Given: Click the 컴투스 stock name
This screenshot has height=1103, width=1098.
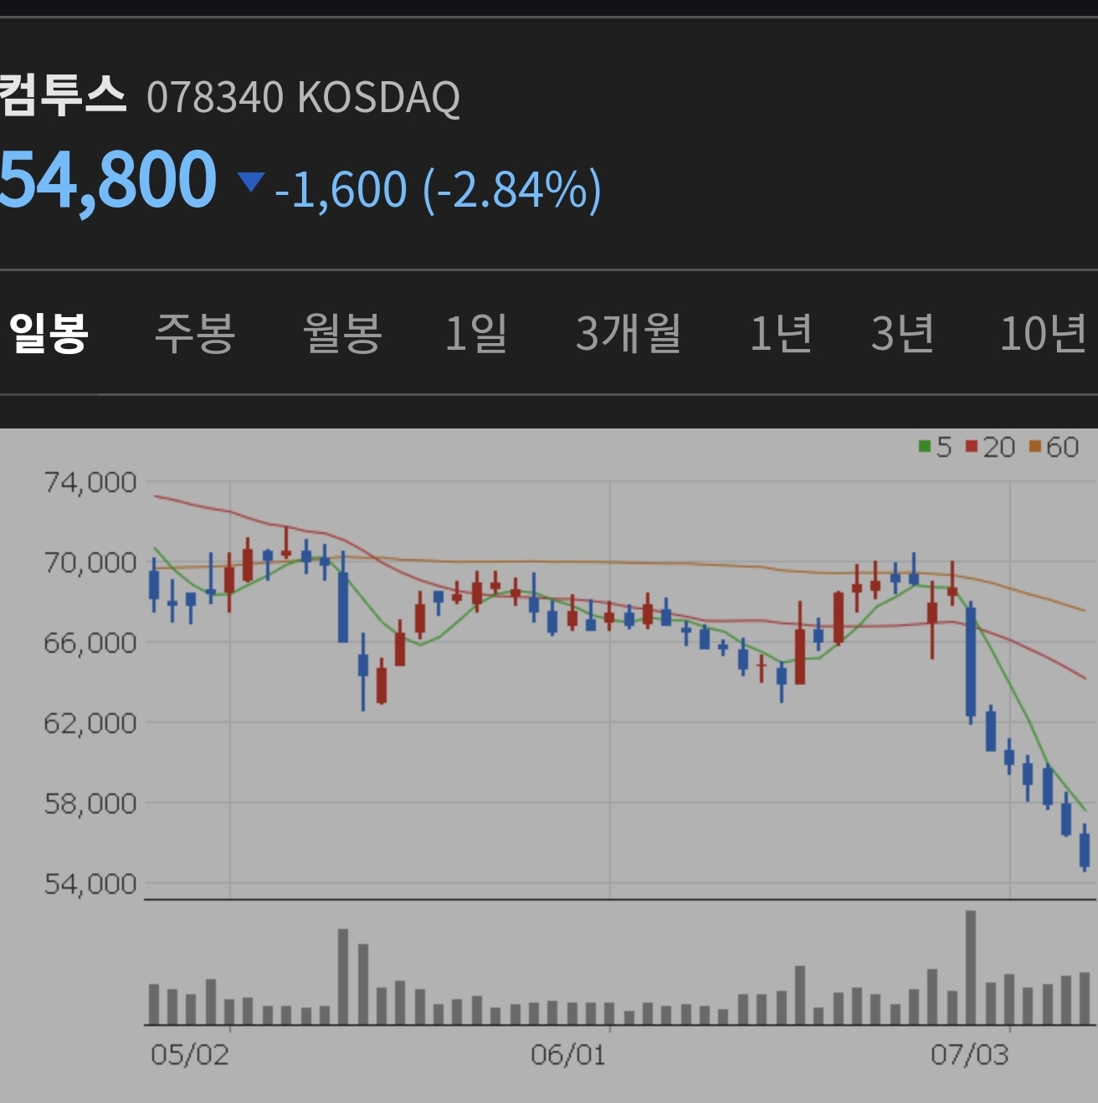Looking at the screenshot, I should coord(63,94).
